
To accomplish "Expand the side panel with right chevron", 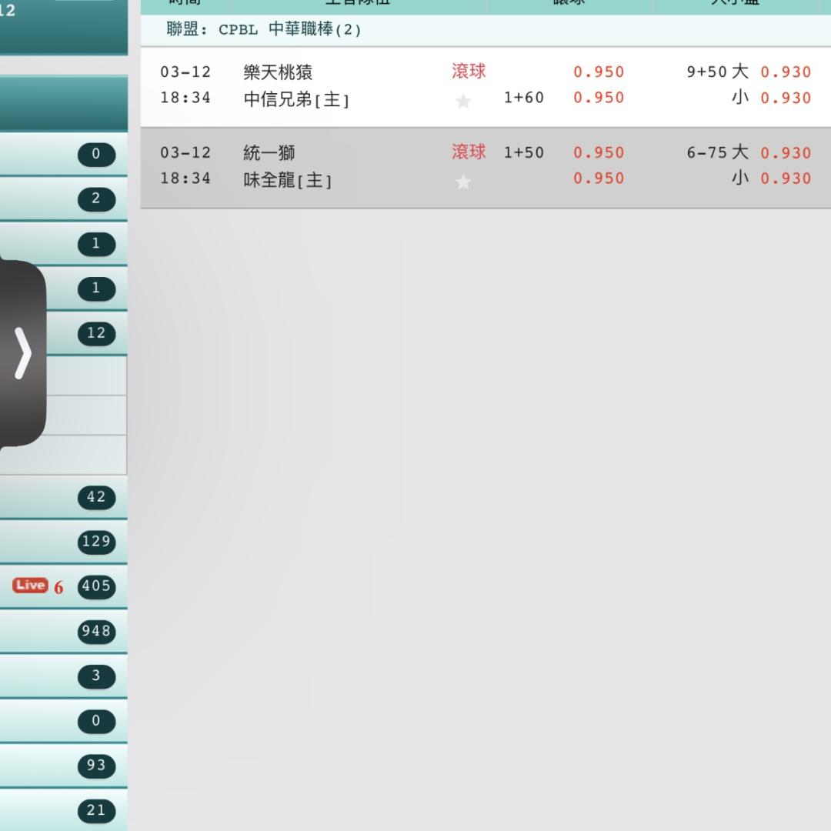I will [23, 354].
